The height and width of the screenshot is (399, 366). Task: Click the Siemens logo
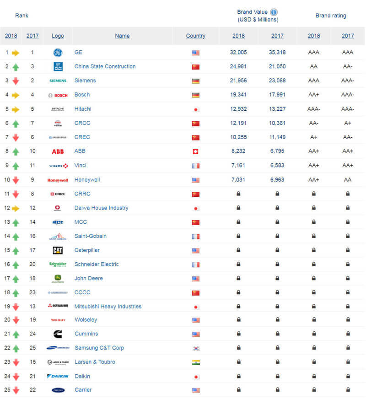click(x=58, y=81)
